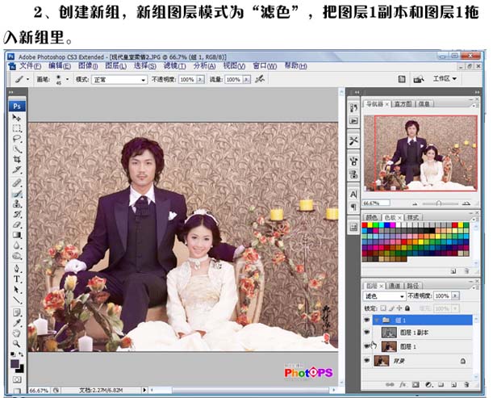The width and height of the screenshot is (493, 398).
Task: Open layer blend mode 滤色 dropdown
Action: 384,296
